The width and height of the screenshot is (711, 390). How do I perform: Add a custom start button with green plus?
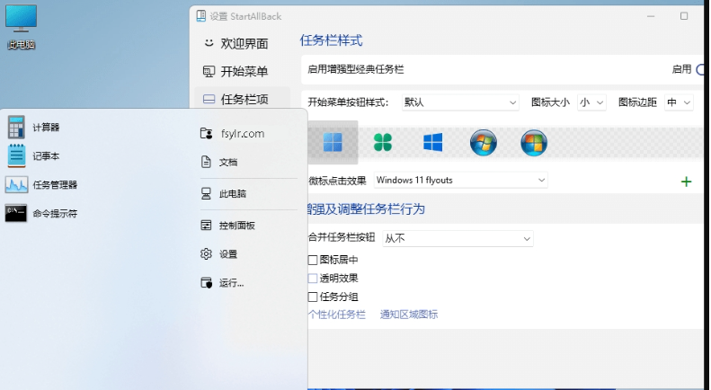(686, 182)
